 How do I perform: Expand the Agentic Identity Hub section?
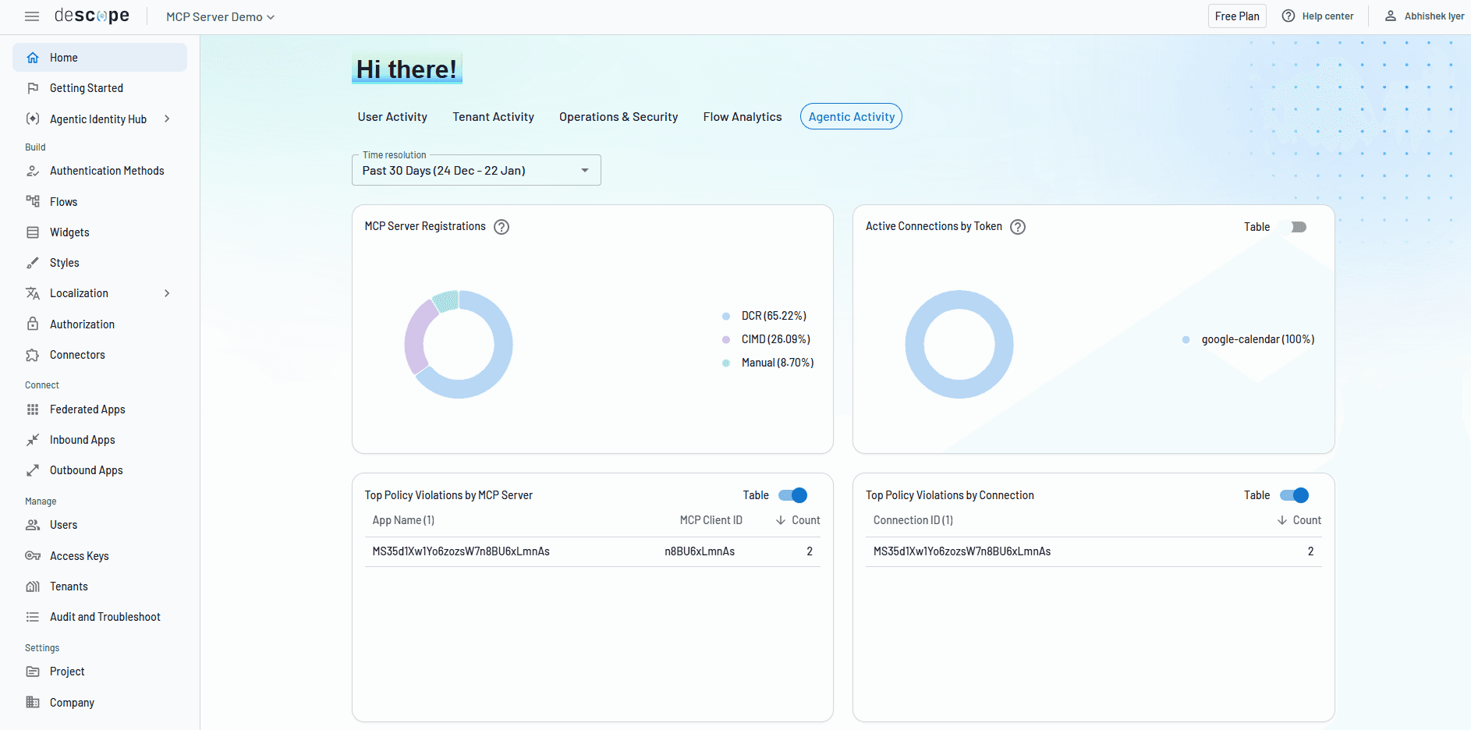pos(167,119)
